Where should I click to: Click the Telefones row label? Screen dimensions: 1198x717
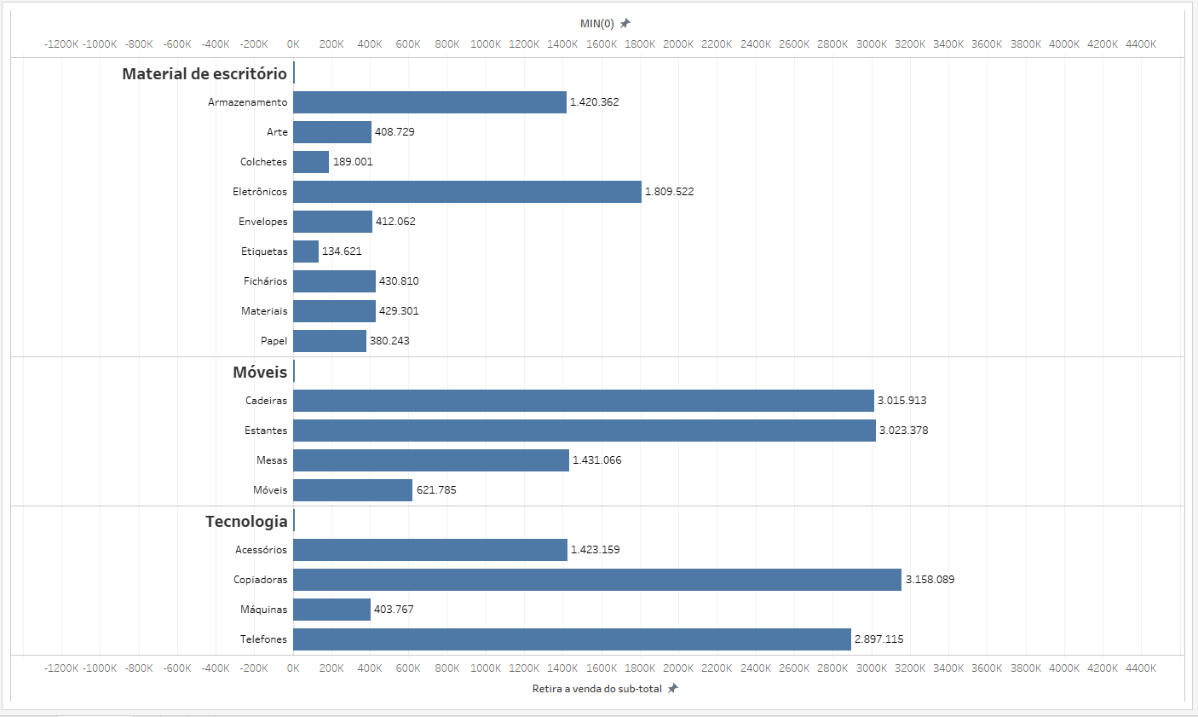click(264, 639)
